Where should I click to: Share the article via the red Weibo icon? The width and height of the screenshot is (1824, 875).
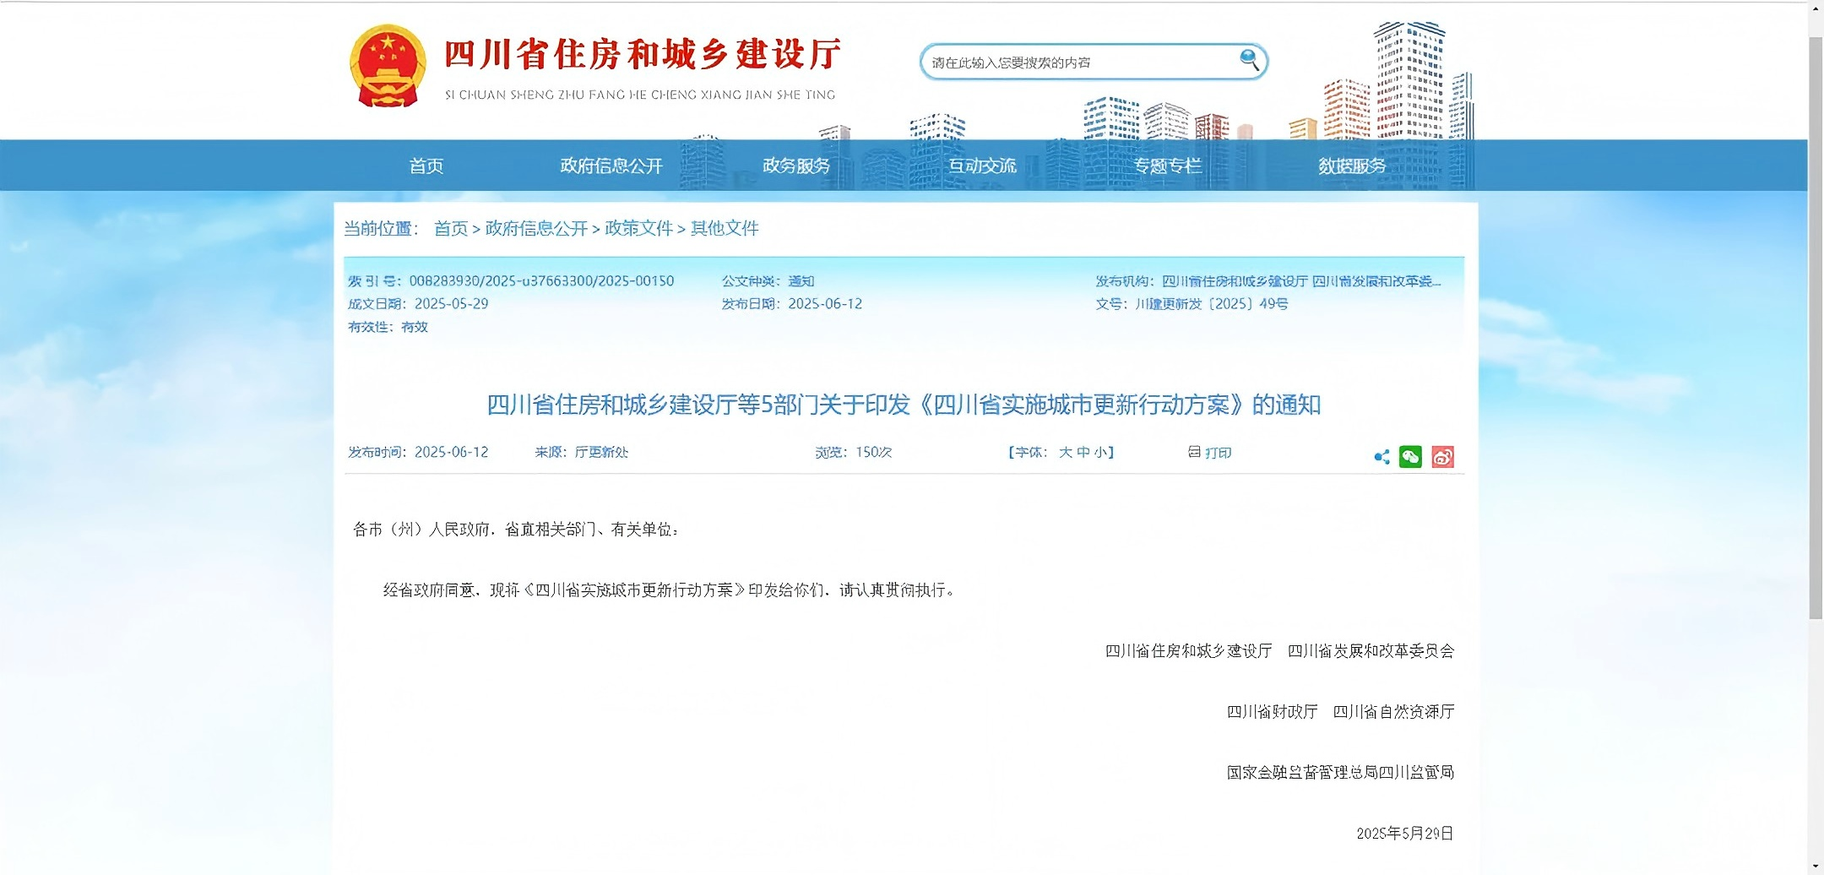[x=1444, y=456]
